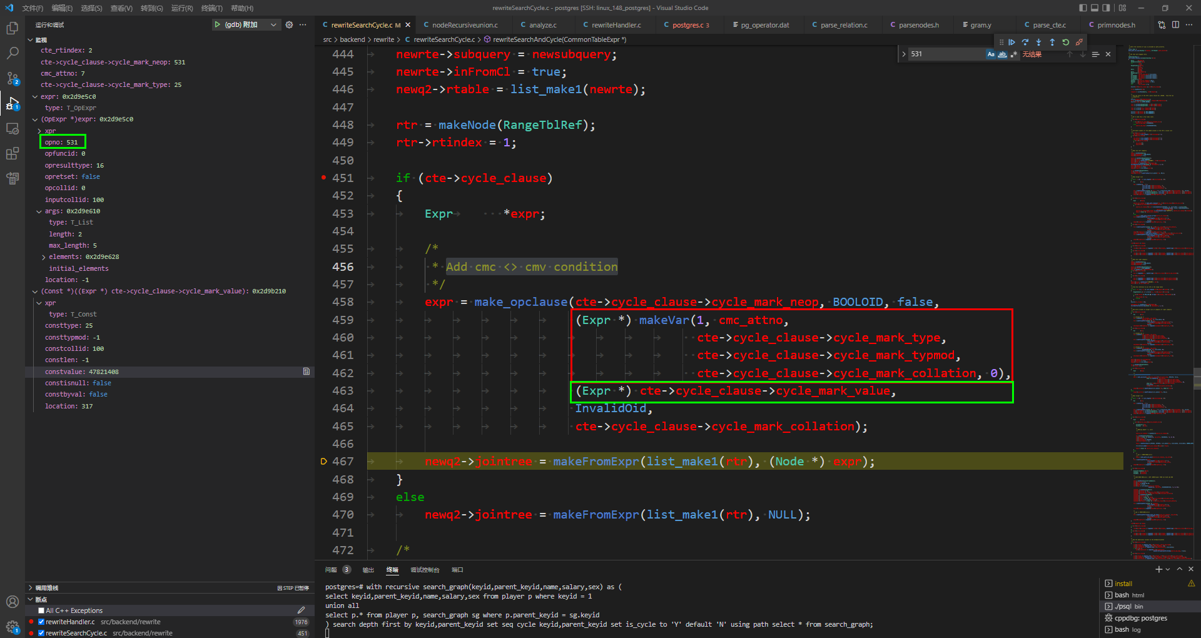Image resolution: width=1201 pixels, height=638 pixels.
Task: Open the Accounts menu
Action: coord(12,602)
